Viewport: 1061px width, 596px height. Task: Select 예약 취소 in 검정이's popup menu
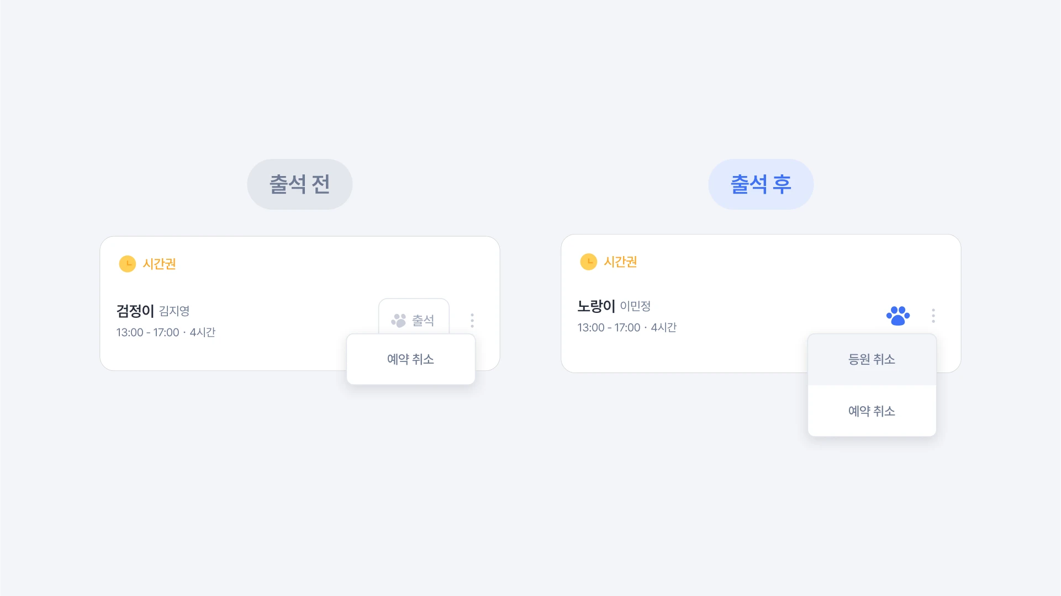(411, 359)
